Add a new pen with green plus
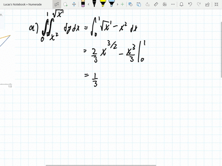Image resolution: width=222 pixels, height=166 pixels. (123, 4)
